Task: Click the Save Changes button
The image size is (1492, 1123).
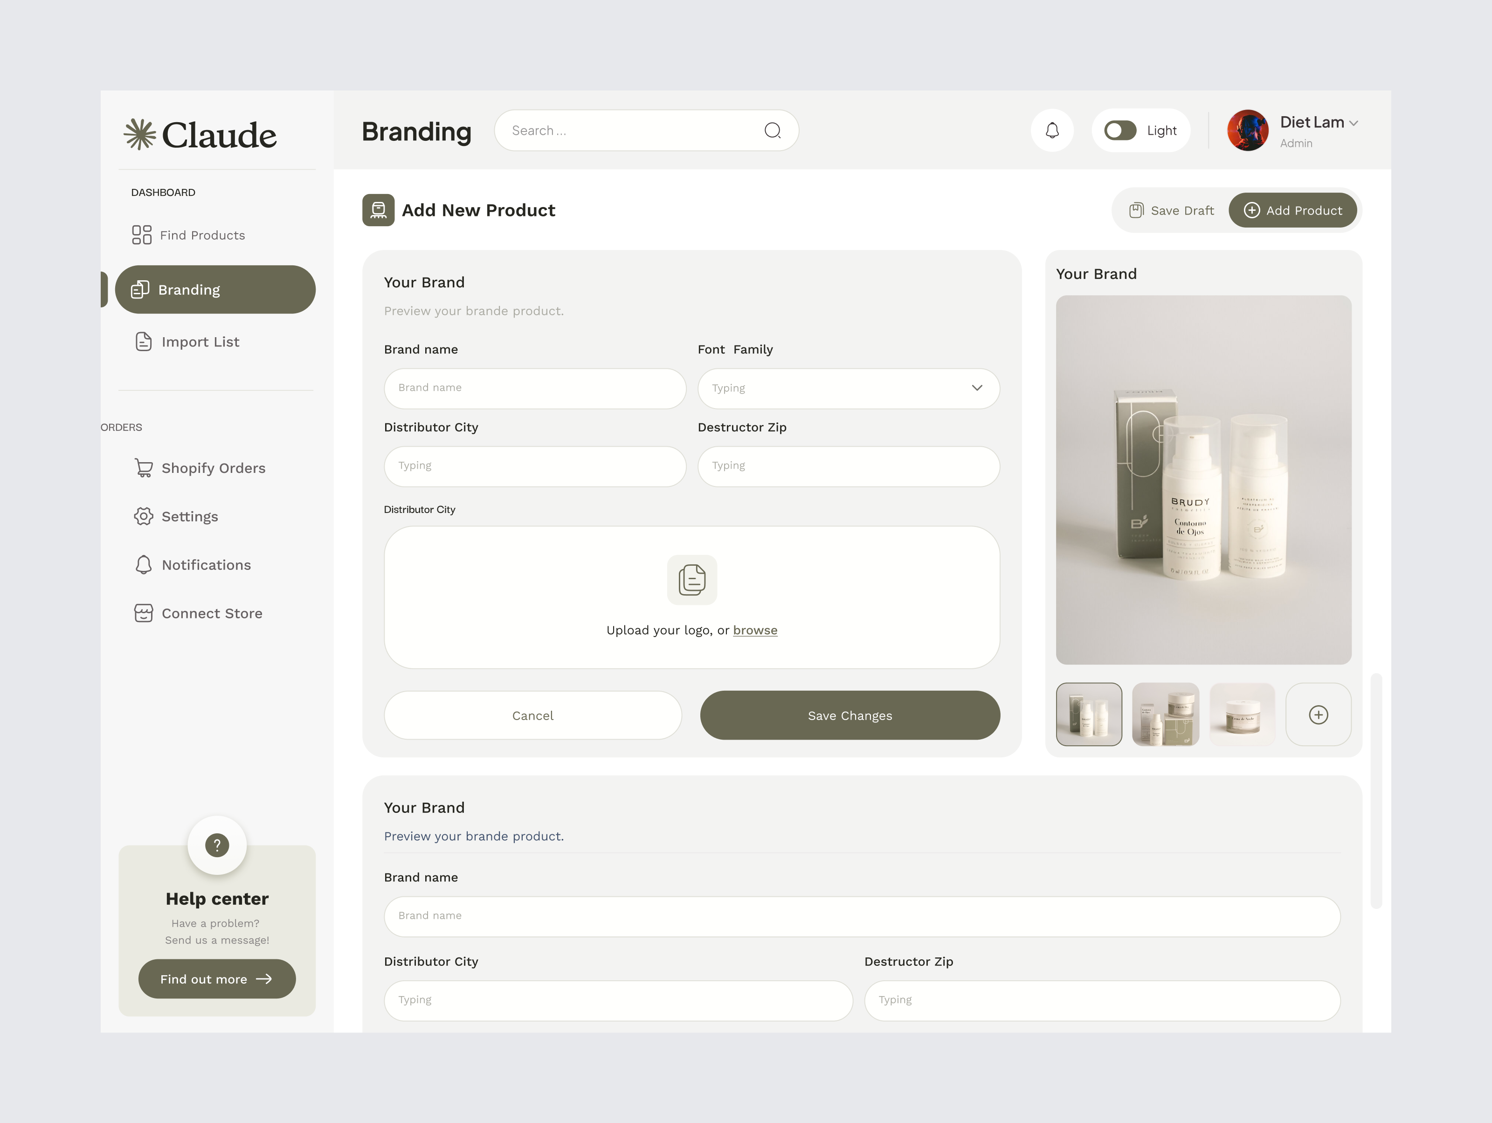Action: tap(849, 715)
